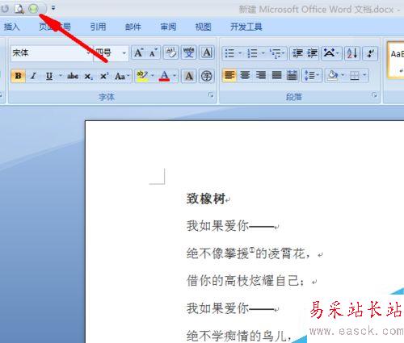Toggle Strikethrough abc formatting
The image size is (404, 343).
[x=73, y=76]
